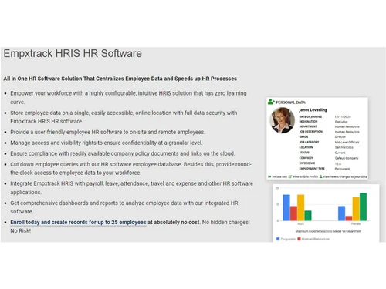Click the red Human Resources legend swatch

[299, 239]
